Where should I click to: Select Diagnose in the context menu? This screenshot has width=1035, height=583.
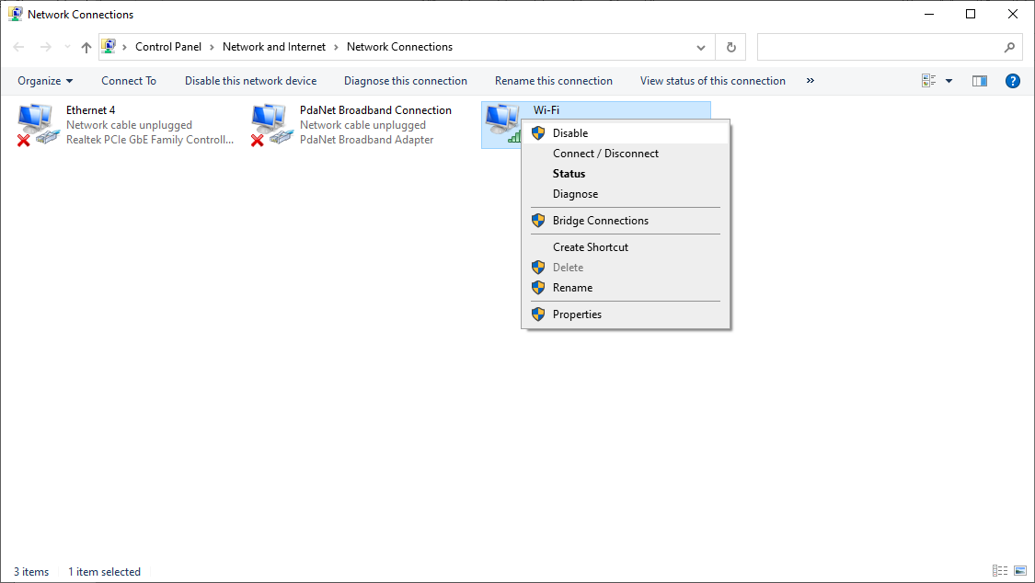(x=625, y=194)
